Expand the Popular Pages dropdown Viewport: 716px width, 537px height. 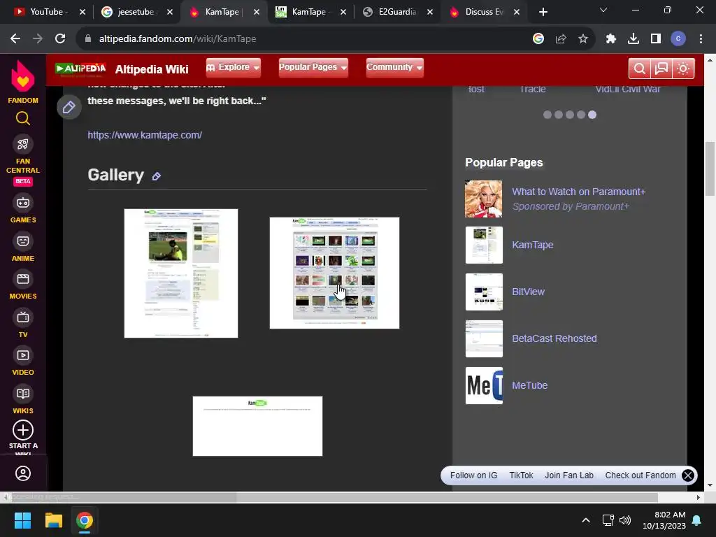pyautogui.click(x=313, y=68)
